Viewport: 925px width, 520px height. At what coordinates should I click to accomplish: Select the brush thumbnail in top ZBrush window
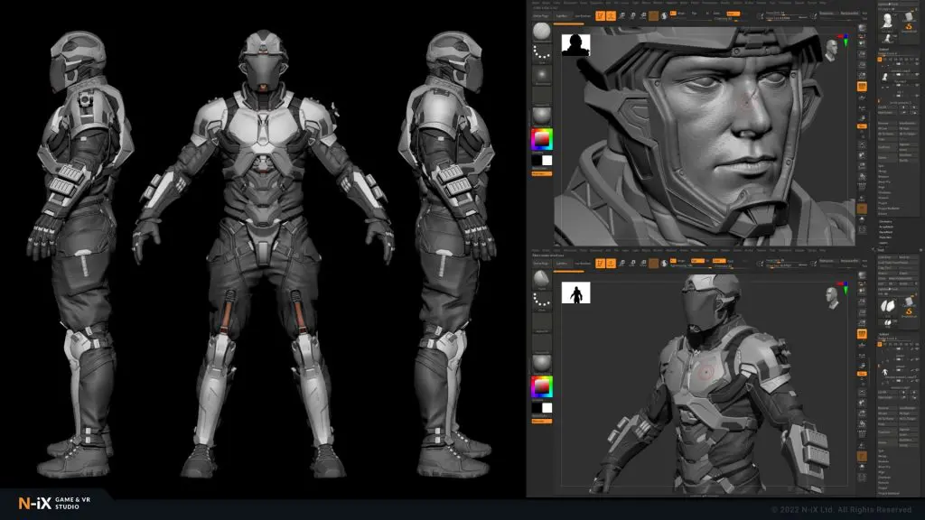pyautogui.click(x=542, y=32)
